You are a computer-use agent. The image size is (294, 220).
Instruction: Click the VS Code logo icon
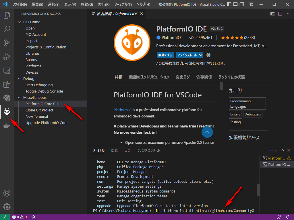pyautogui.click(x=5, y=4)
